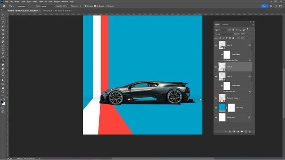Open the layer Opacity dropdown arrow

(246, 34)
